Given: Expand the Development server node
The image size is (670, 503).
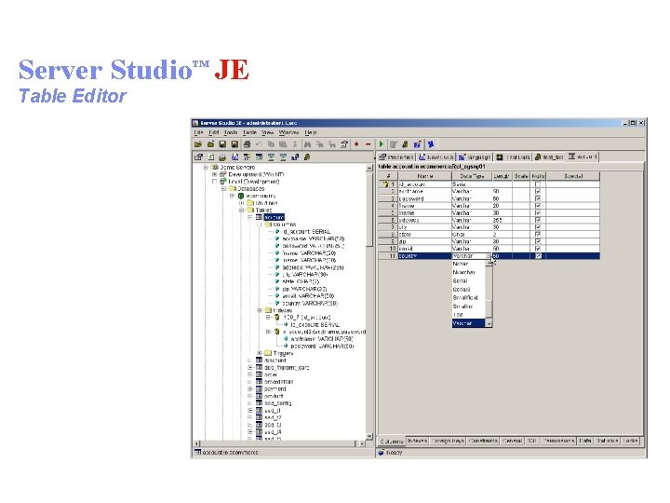Looking at the screenshot, I should click(215, 174).
